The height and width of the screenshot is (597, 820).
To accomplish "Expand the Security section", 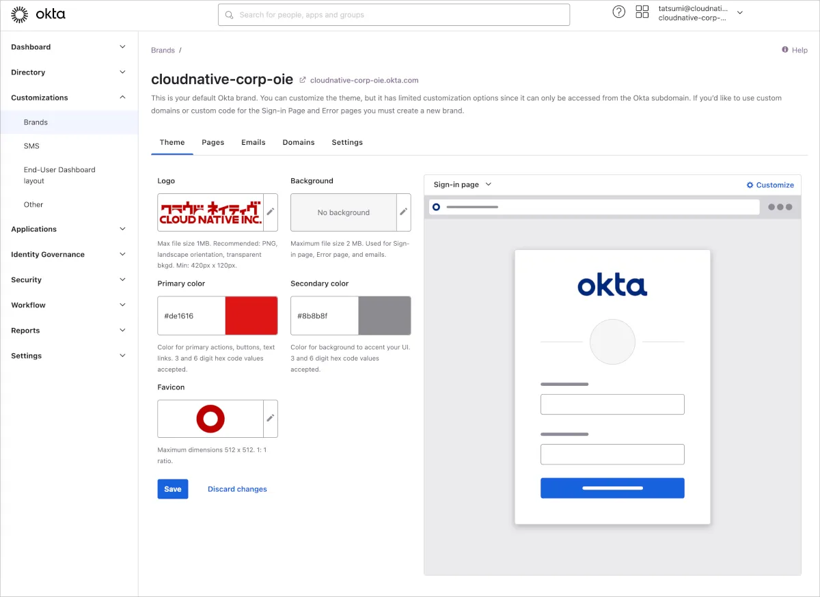I will pyautogui.click(x=68, y=280).
